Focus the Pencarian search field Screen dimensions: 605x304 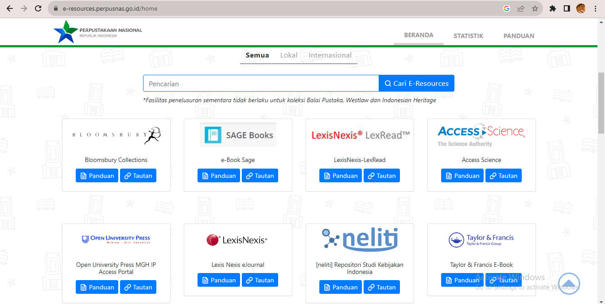click(261, 83)
